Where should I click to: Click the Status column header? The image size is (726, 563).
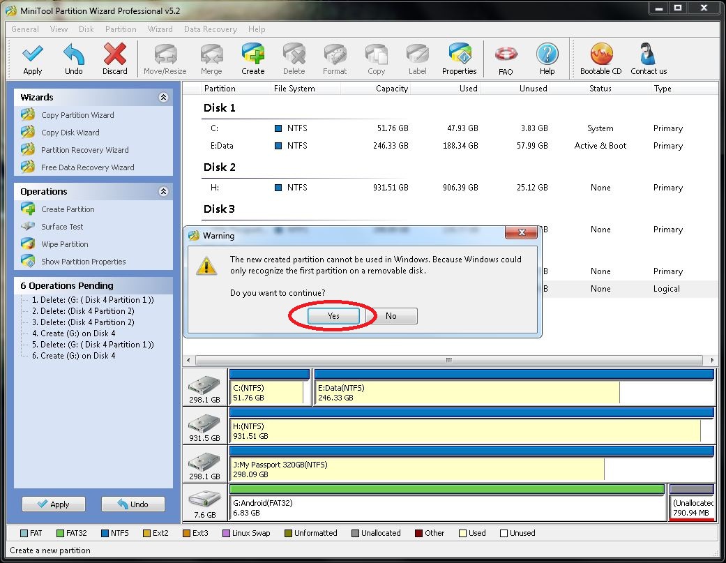point(600,89)
